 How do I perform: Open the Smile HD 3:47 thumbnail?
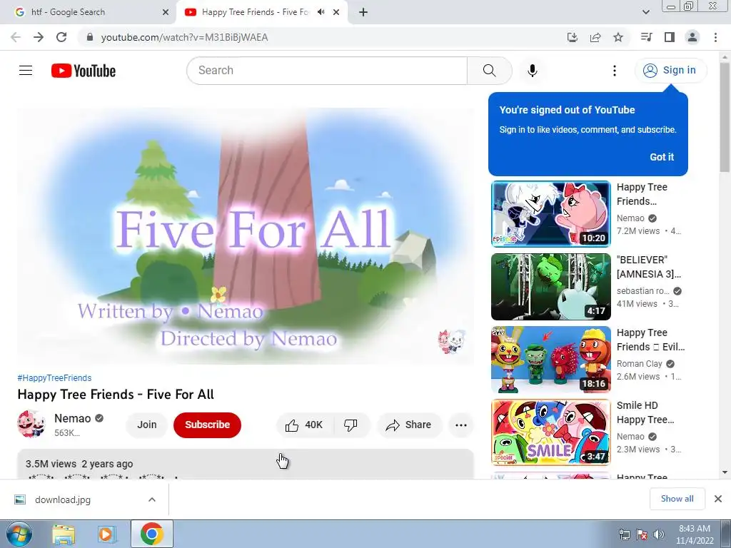[550, 432]
